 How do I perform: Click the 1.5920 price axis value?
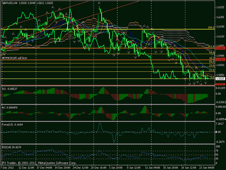pos(220,65)
